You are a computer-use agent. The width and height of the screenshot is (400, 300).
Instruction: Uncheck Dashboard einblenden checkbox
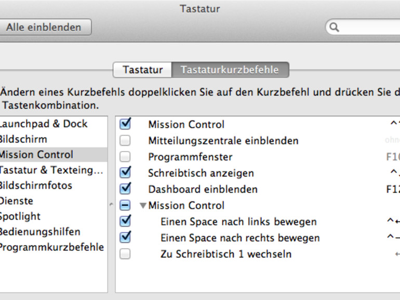(x=125, y=188)
